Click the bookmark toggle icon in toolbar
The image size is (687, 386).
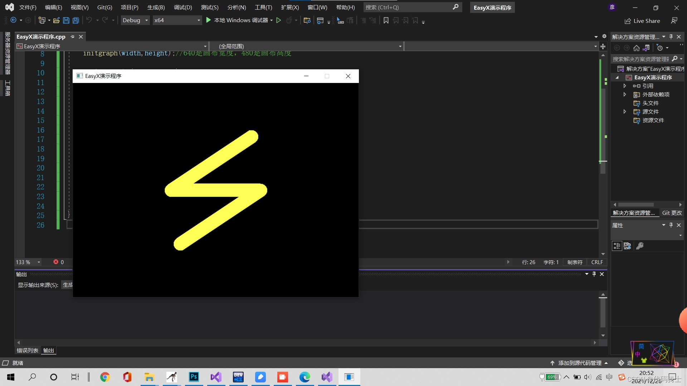tap(386, 21)
